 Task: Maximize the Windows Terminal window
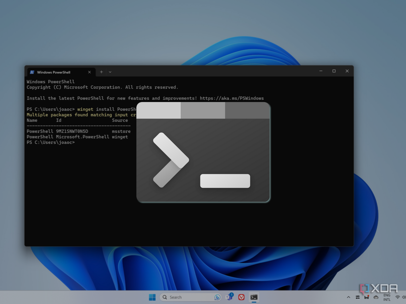pyautogui.click(x=334, y=71)
